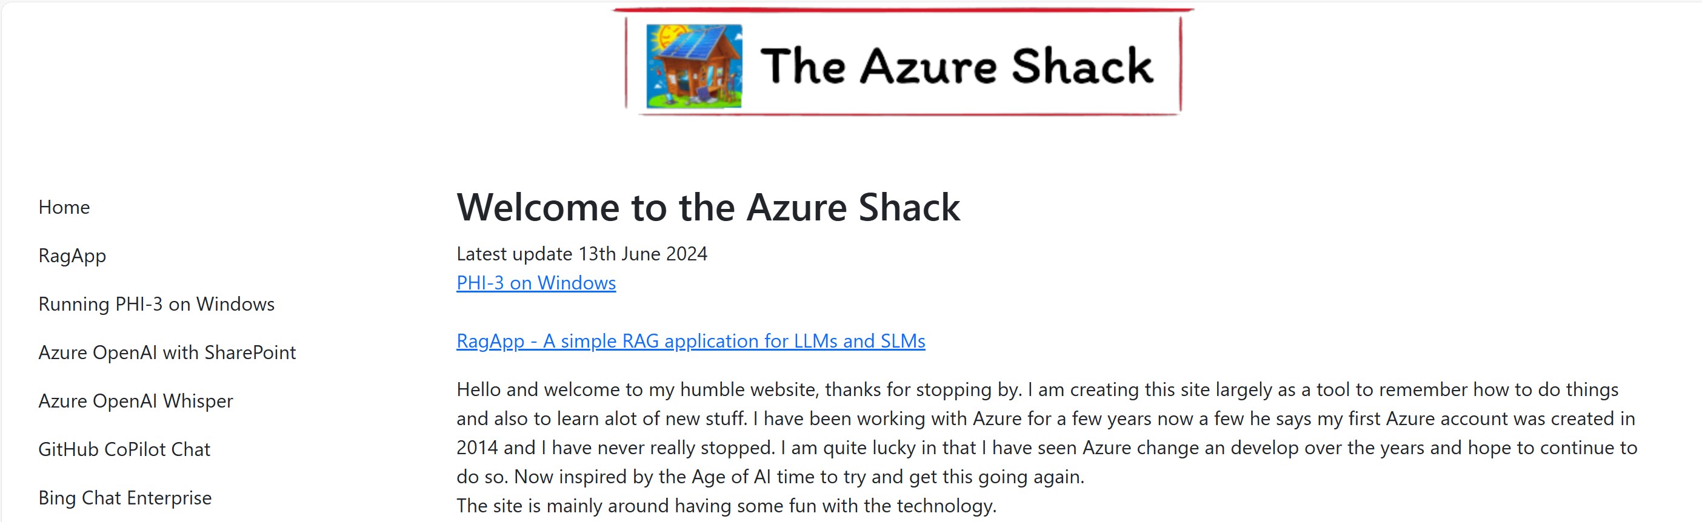Click the 'Latest update 13th June 2024' text
Screen dimensions: 1702x522
(581, 254)
